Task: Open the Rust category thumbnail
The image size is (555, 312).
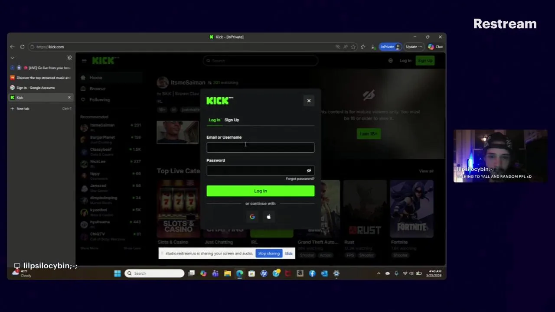Action: tap(365, 209)
